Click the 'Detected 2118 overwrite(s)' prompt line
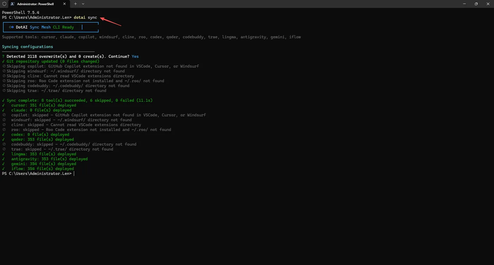The height and width of the screenshot is (265, 494). coord(70,56)
